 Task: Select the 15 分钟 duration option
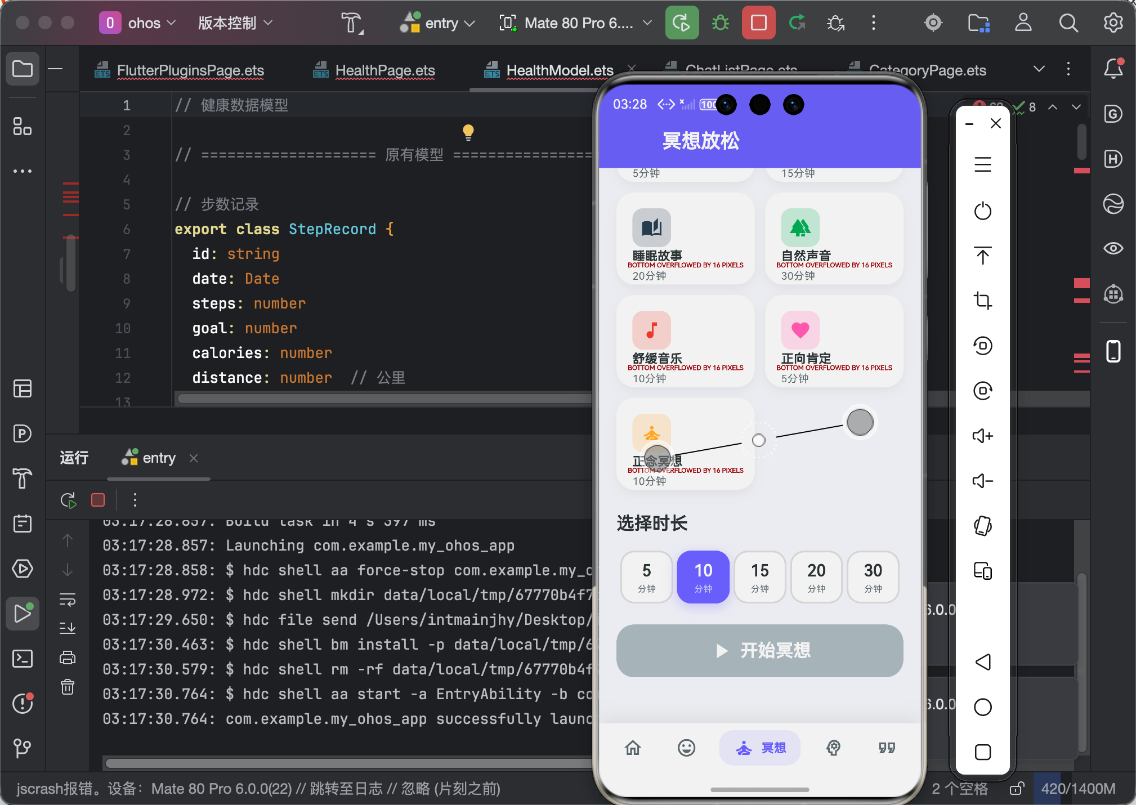coord(759,577)
